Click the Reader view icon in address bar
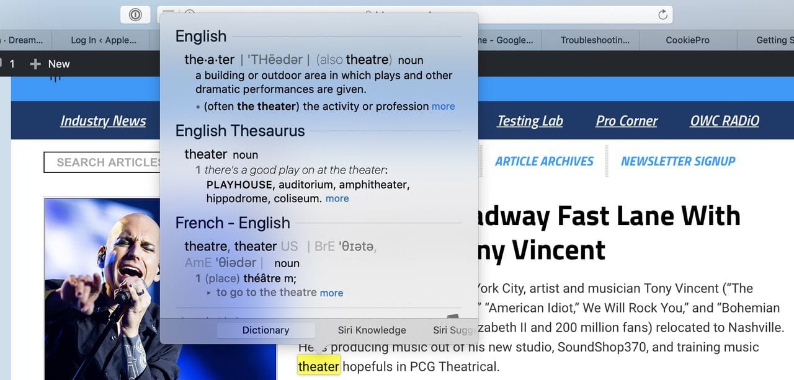 [x=168, y=14]
